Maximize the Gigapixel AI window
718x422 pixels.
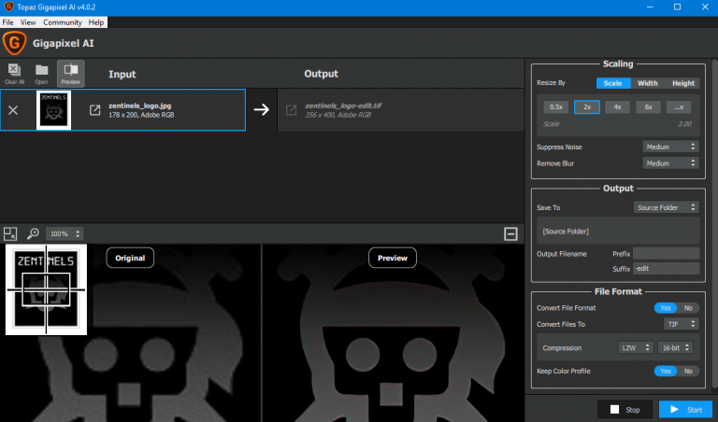[x=677, y=7]
